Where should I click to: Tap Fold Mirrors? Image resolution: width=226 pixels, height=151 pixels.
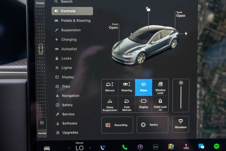click(x=126, y=104)
